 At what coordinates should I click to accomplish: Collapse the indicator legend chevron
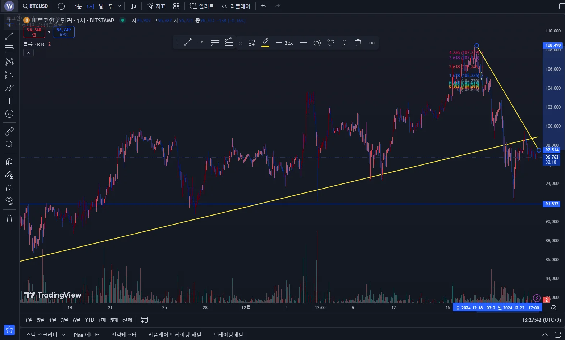28,53
